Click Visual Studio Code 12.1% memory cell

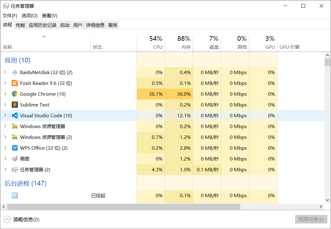pos(179,115)
